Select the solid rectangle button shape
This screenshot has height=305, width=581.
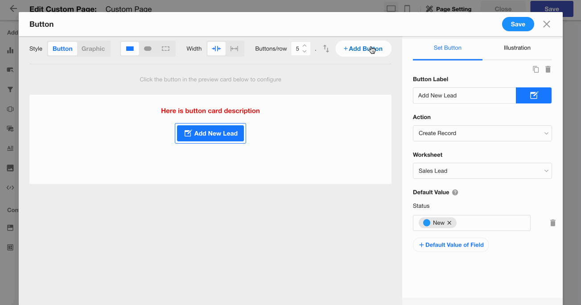(130, 49)
